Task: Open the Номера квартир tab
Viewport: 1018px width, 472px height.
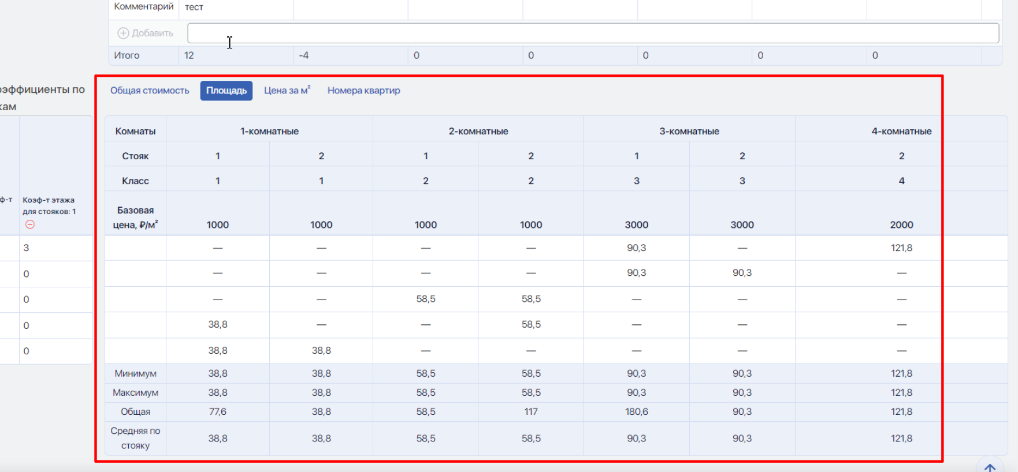Action: tap(364, 91)
